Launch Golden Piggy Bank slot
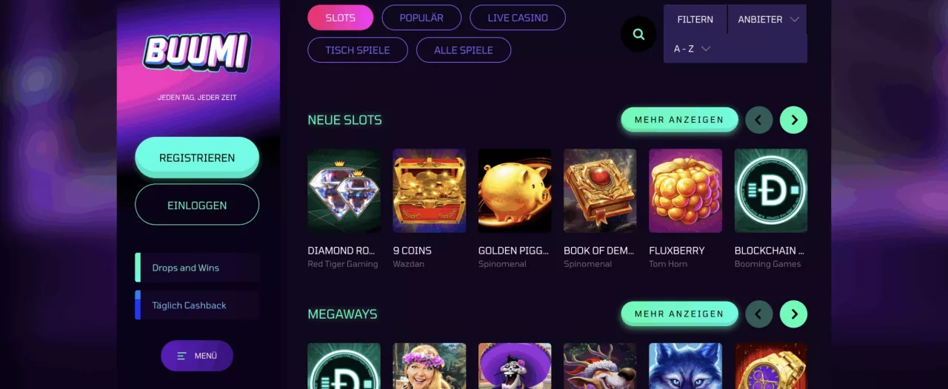Screen dimensions: 948x389 tap(515, 191)
